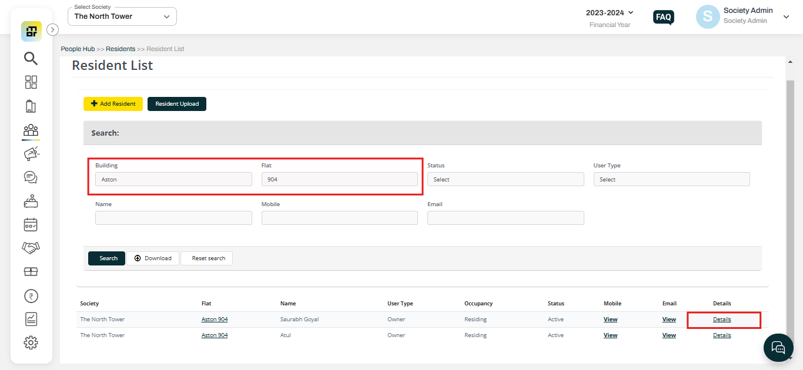Open Details for Saurabh Goyal
This screenshot has width=803, height=370.
(722, 319)
